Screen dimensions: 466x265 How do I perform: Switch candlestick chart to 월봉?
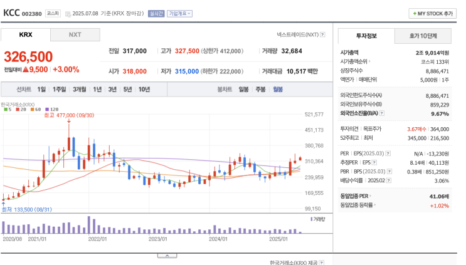tap(278, 90)
